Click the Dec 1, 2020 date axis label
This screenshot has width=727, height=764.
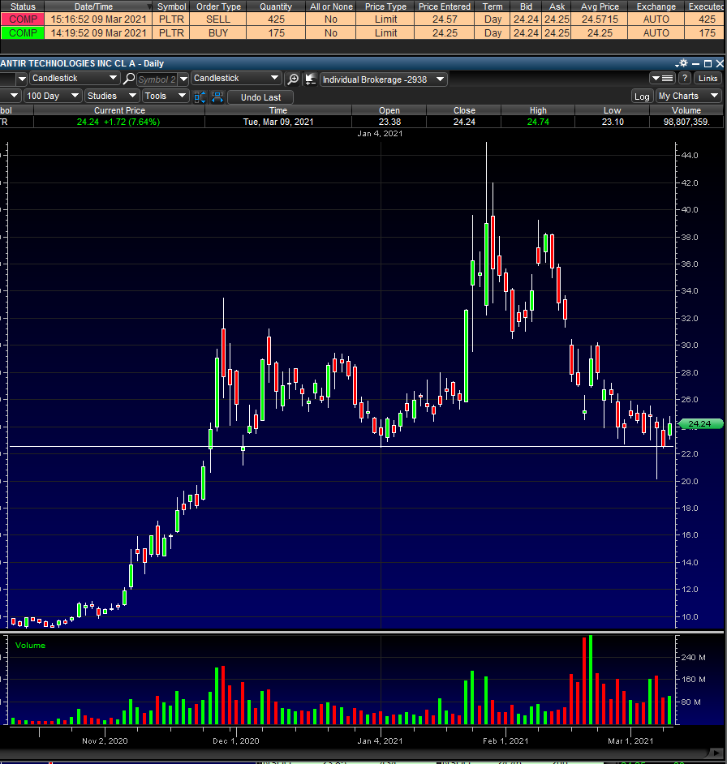[236, 740]
